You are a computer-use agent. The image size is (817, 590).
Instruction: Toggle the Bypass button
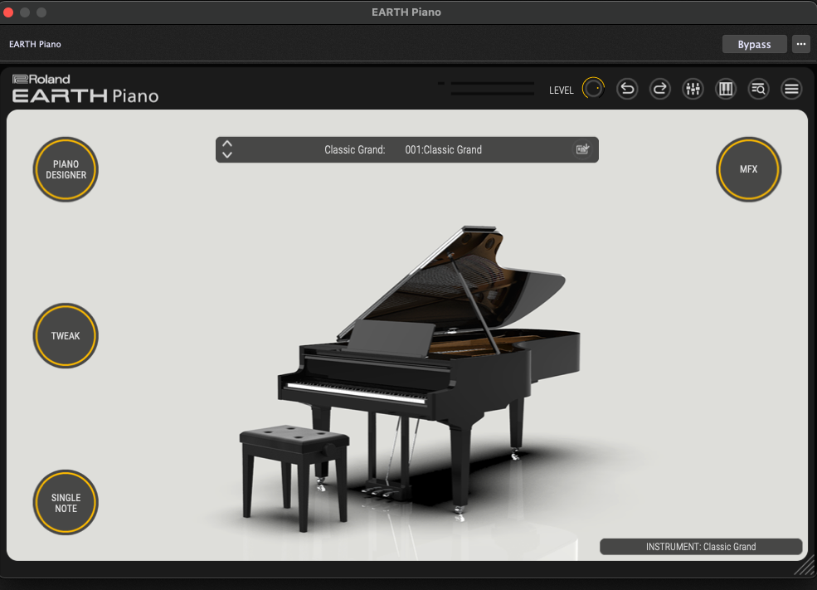pyautogui.click(x=754, y=44)
